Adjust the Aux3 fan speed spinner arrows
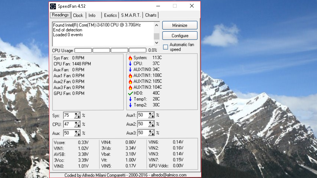 (x=151, y=133)
